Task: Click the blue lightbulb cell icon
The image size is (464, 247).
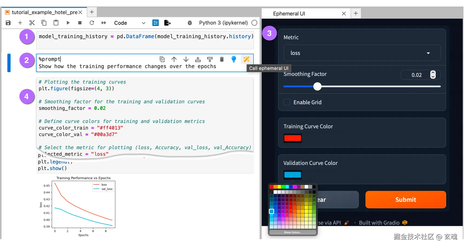Action: (234, 59)
